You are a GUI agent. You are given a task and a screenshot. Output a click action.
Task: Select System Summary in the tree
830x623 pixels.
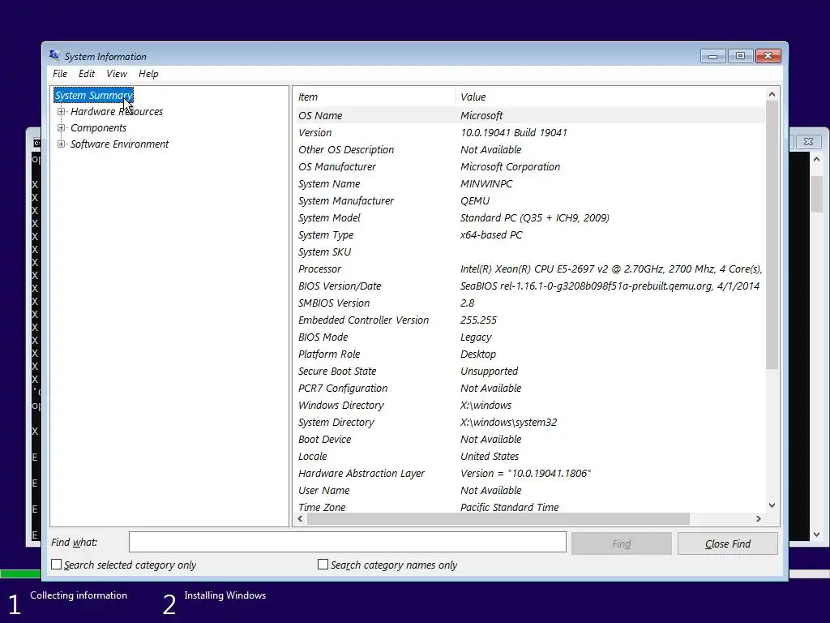(94, 96)
